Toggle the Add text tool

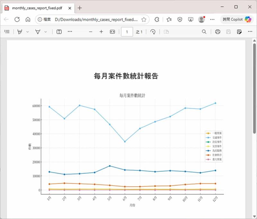59,32
